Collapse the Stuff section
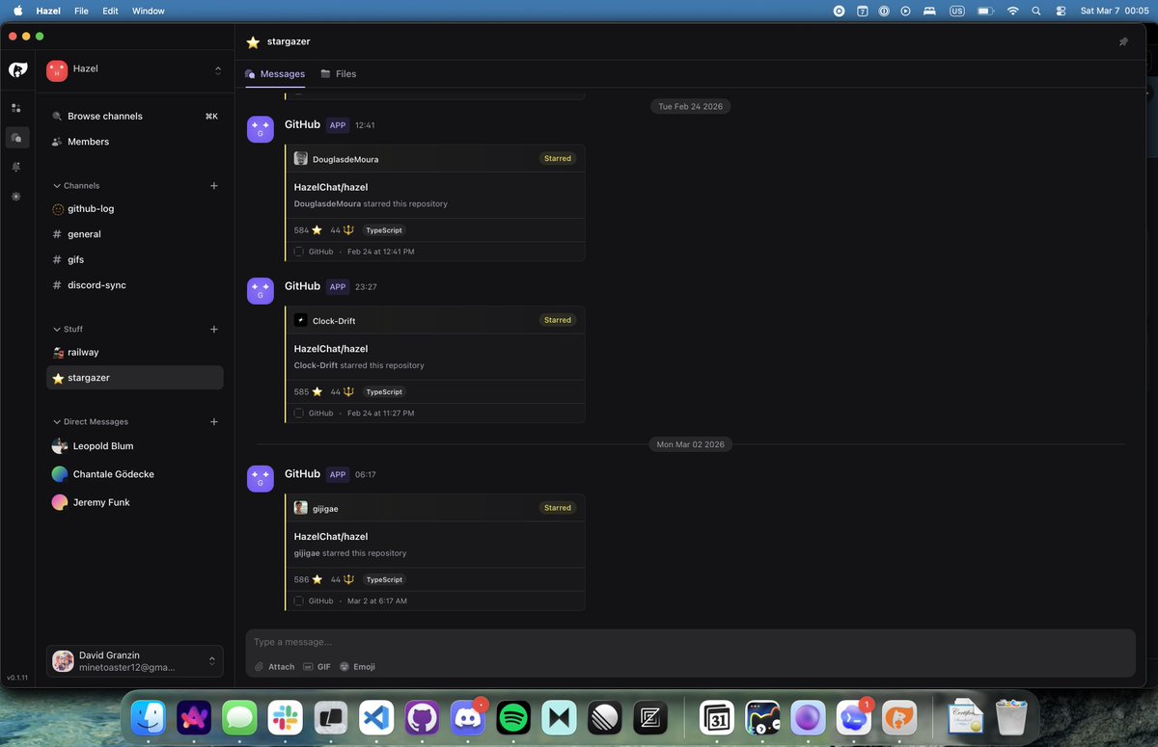Screen dimensions: 1158x747 tap(68, 330)
